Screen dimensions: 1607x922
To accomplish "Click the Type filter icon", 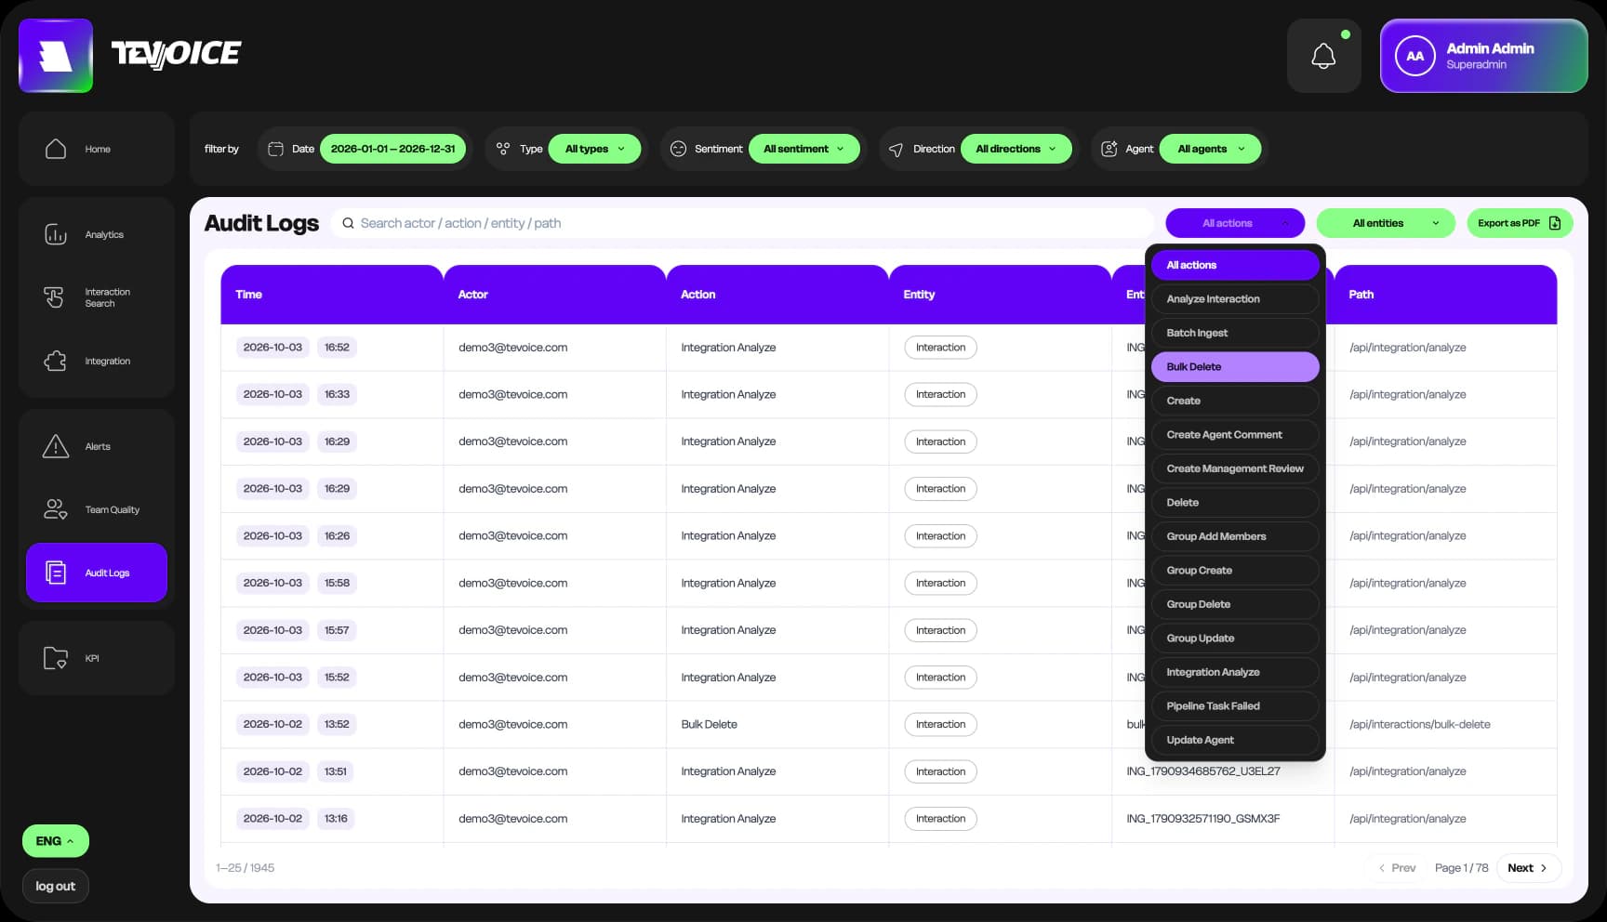I will click(x=503, y=149).
